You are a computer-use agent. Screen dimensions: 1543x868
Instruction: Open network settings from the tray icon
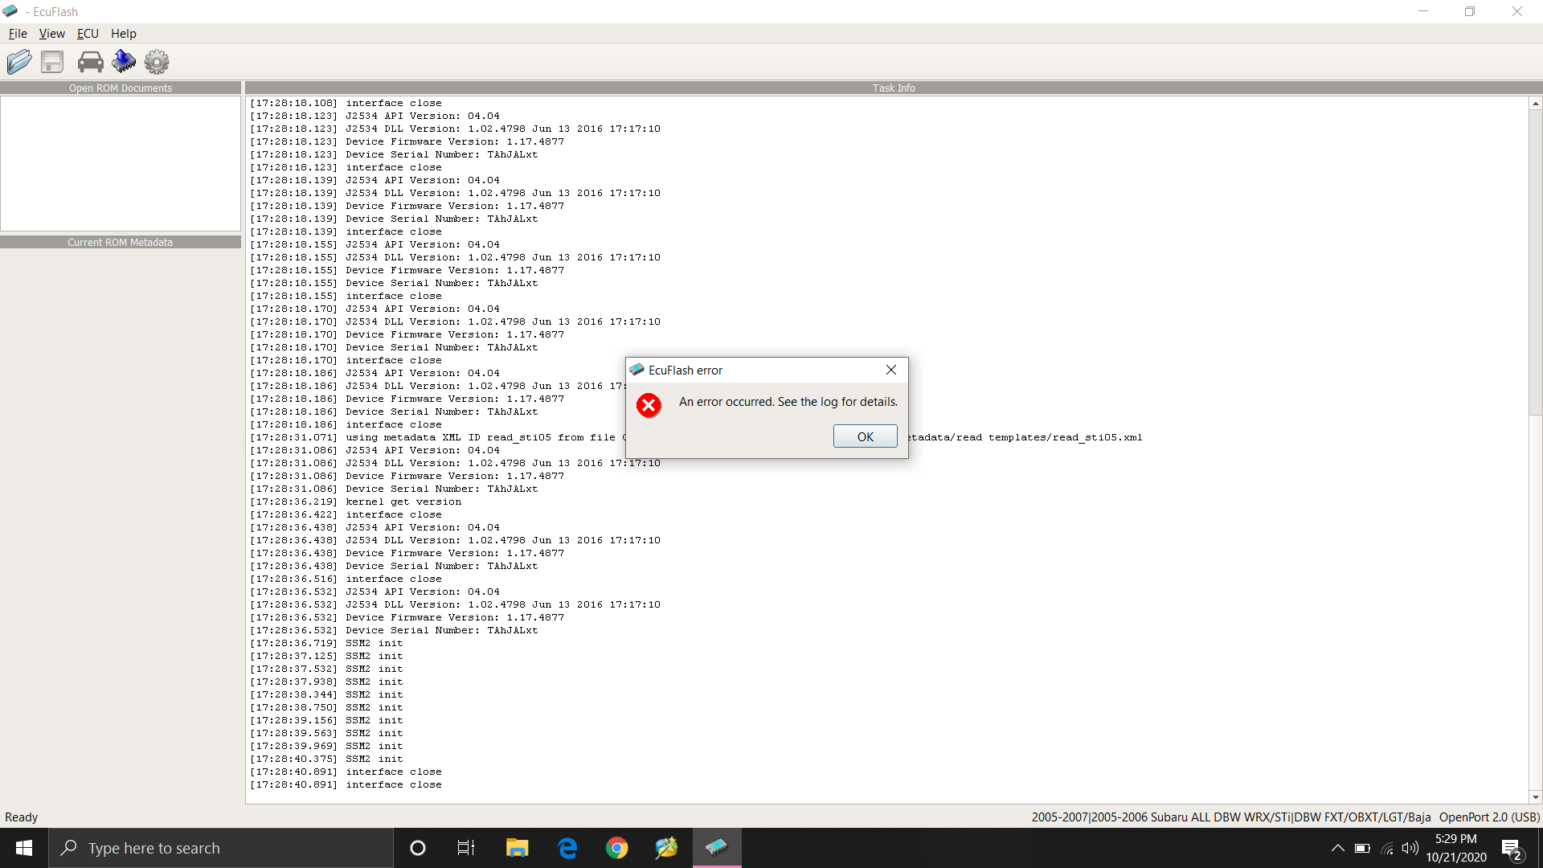[1387, 848]
